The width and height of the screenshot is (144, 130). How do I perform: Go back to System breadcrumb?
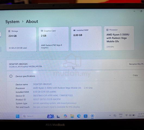(x=12, y=22)
